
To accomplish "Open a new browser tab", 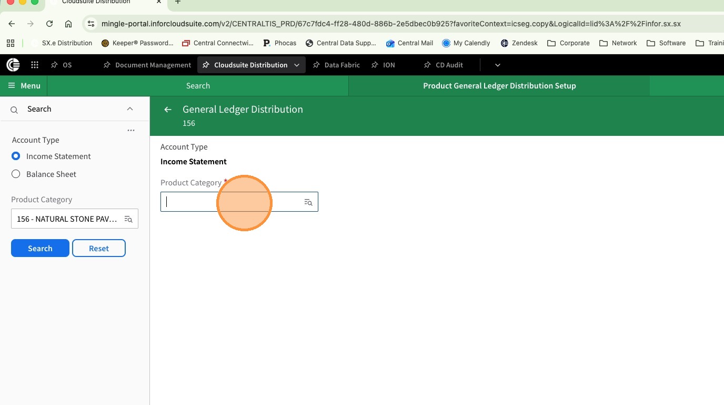I will [x=178, y=2].
